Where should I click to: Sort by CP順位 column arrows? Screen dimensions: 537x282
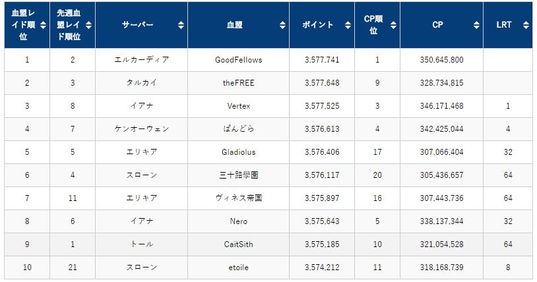tap(393, 25)
